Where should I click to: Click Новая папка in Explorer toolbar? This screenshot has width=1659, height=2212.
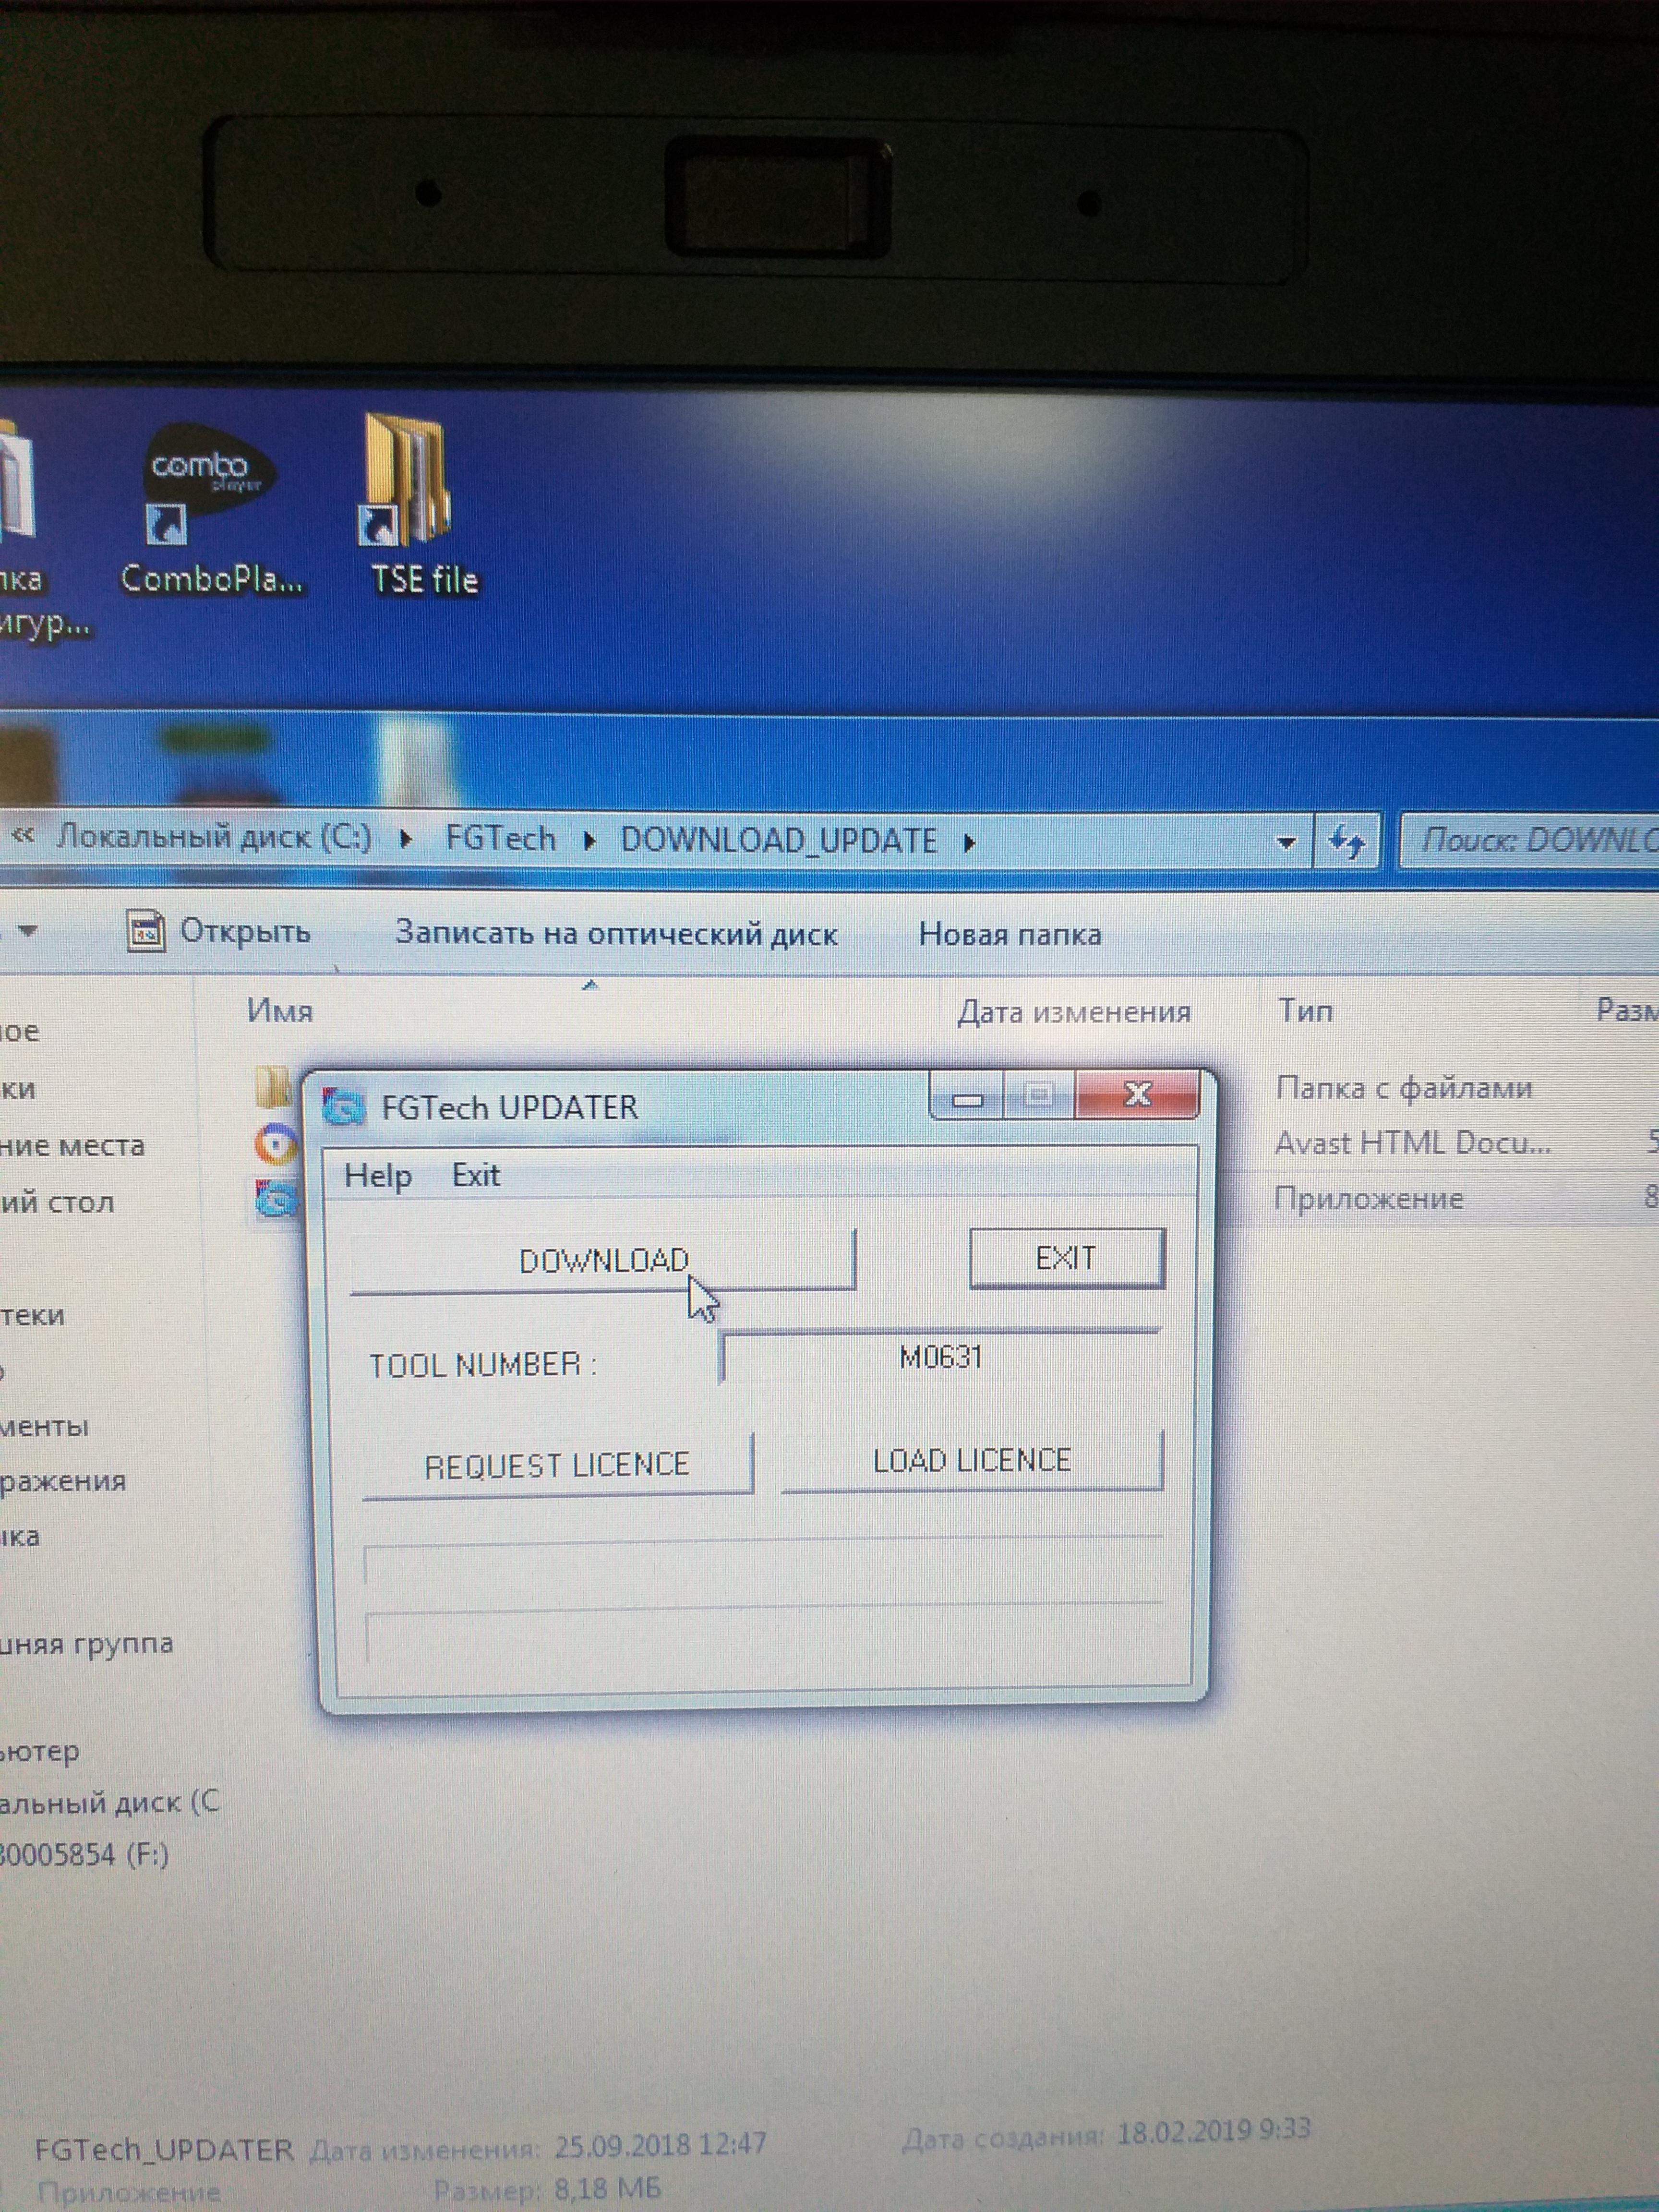click(1010, 935)
